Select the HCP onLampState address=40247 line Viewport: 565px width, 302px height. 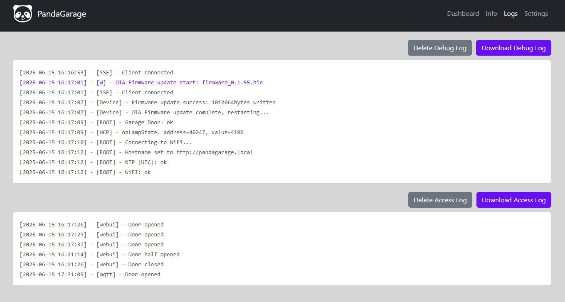tap(131, 133)
